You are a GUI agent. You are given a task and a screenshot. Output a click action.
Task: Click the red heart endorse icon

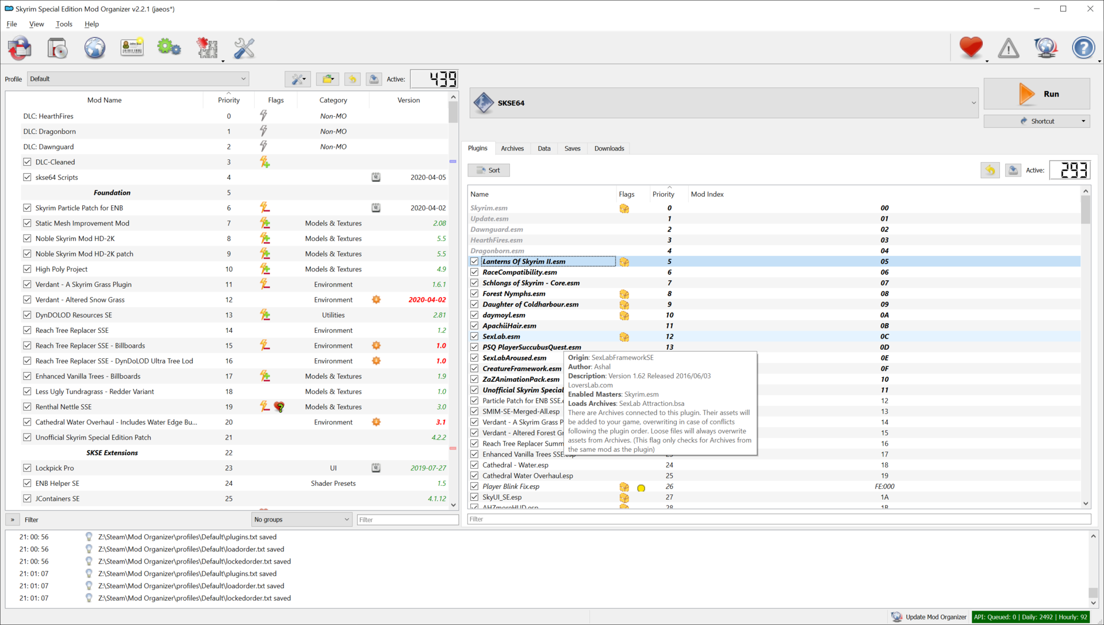[971, 48]
